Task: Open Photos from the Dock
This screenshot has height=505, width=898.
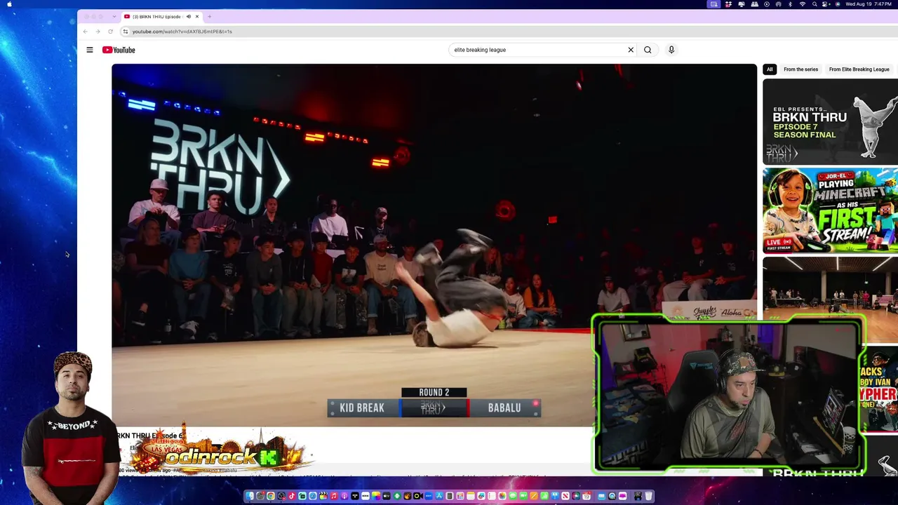Action: click(x=502, y=497)
